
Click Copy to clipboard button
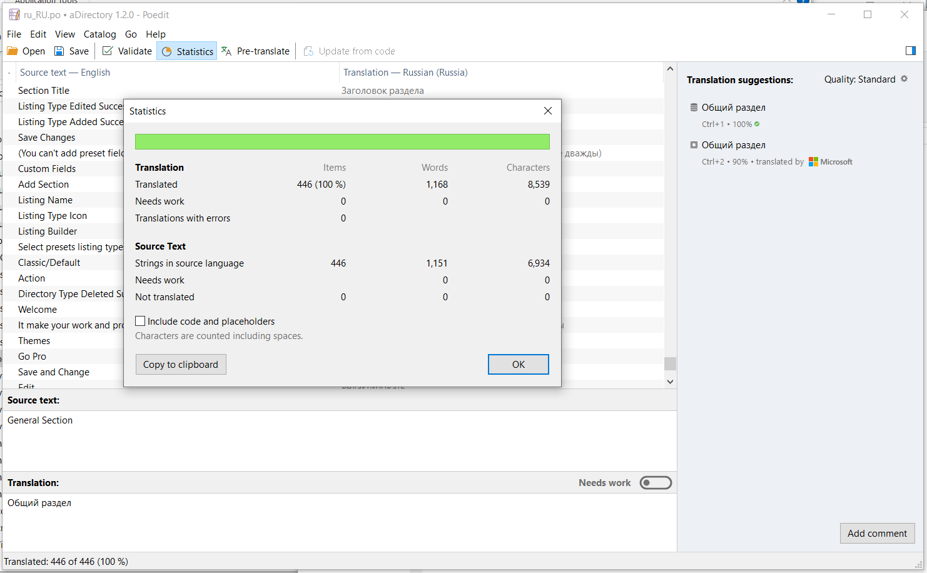coord(181,365)
